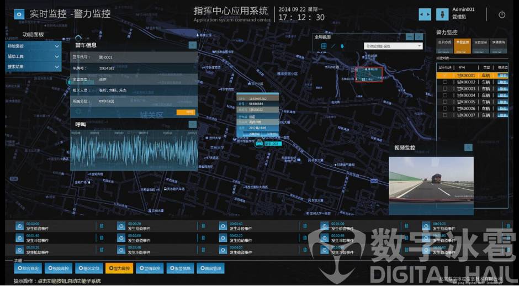Image resolution: width=519 pixels, height=286 pixels.
Task: Click the power icon in the header
Action: click(x=502, y=14)
